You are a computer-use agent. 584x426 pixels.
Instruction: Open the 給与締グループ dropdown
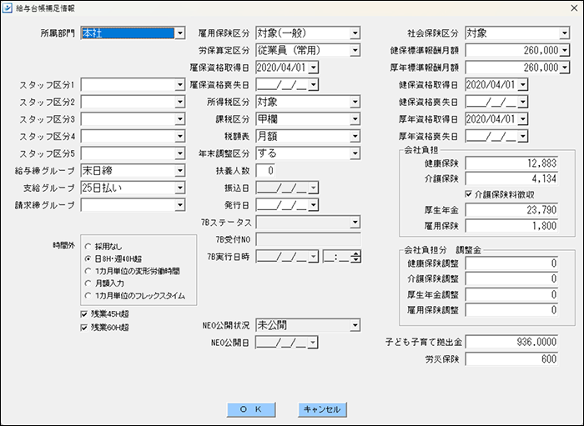point(179,170)
